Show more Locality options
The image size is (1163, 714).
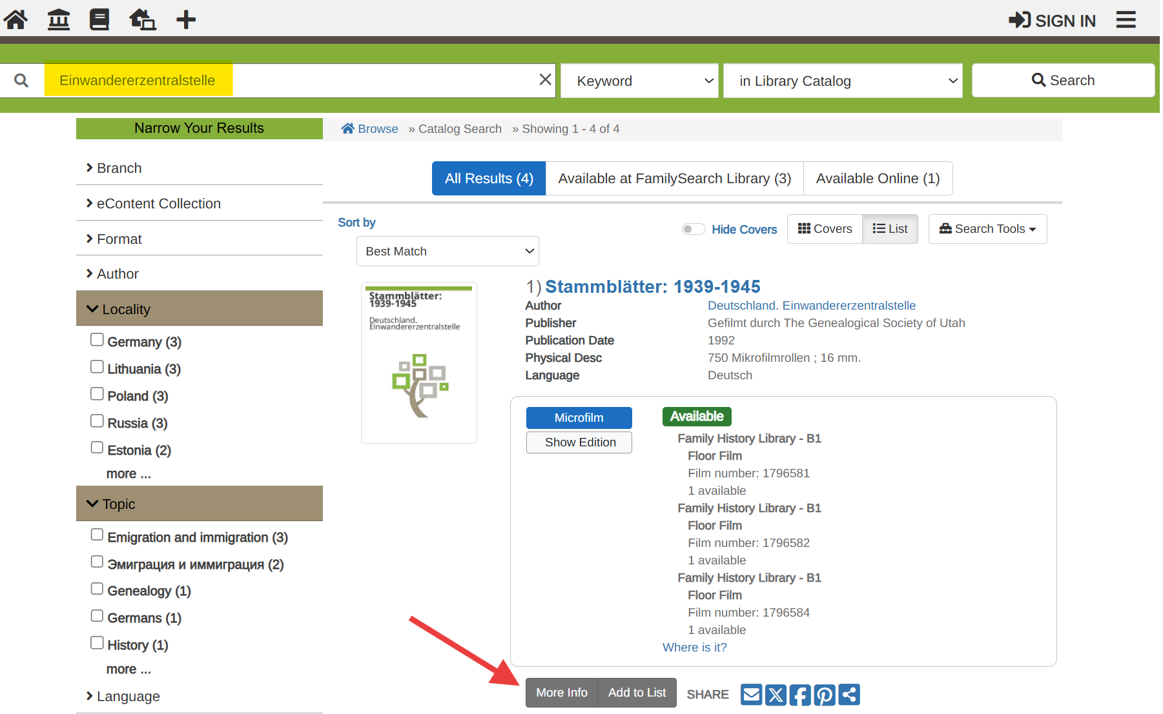click(129, 473)
